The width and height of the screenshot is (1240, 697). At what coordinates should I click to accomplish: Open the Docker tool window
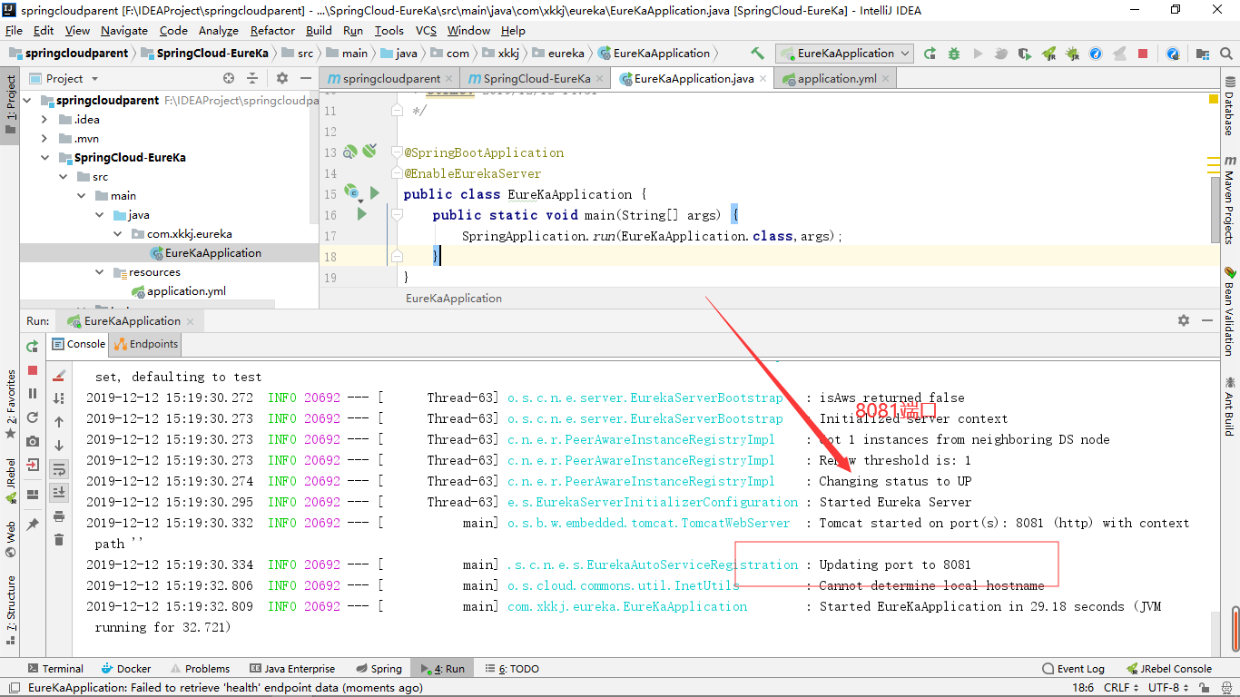point(126,669)
